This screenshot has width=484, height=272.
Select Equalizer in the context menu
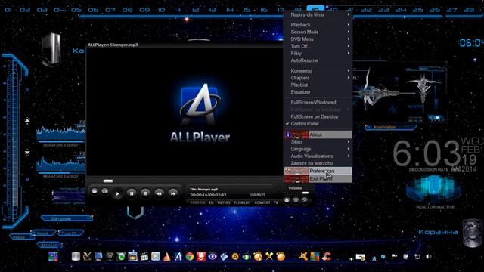point(318,92)
